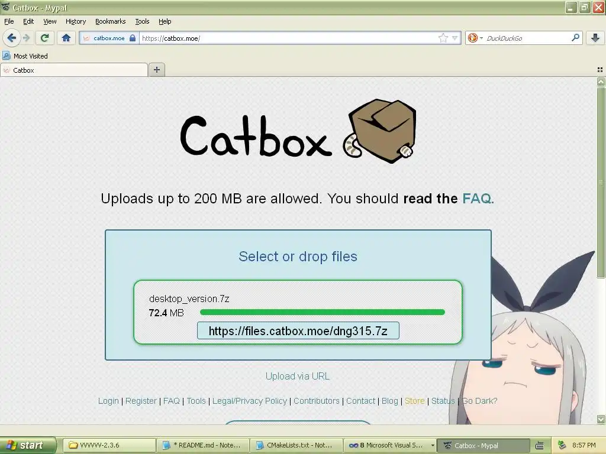This screenshot has width=606, height=454.
Task: Switch to VVVVVV-2.3.6 folder in taskbar
Action: point(109,446)
